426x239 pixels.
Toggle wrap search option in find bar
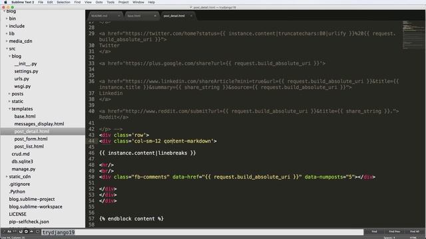pos(26,232)
